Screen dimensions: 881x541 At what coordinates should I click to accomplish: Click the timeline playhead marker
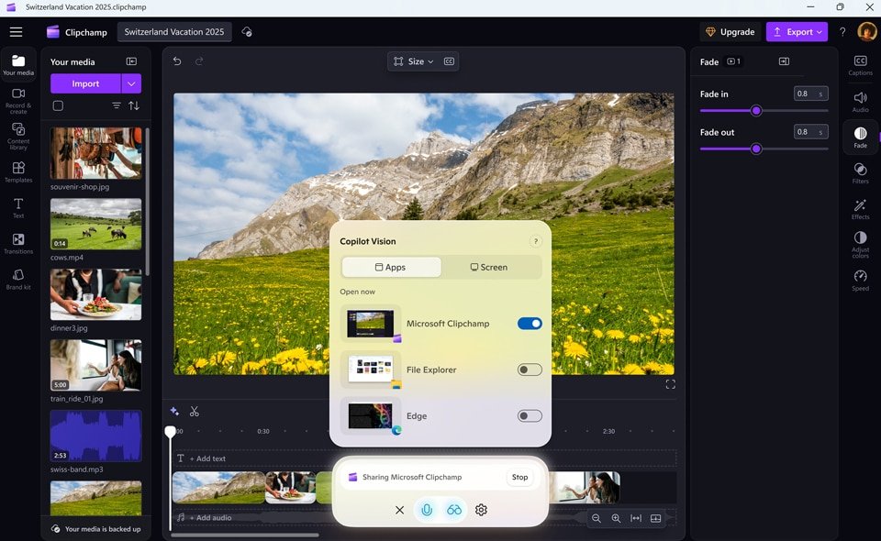[x=171, y=432]
